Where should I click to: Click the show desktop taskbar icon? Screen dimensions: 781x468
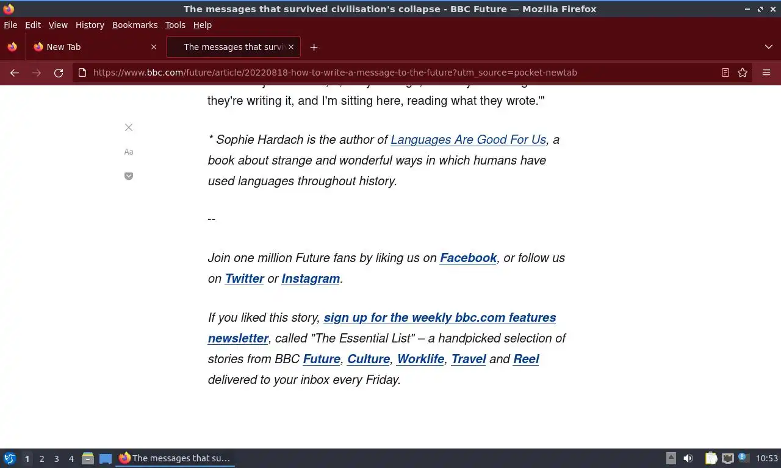[x=106, y=458]
